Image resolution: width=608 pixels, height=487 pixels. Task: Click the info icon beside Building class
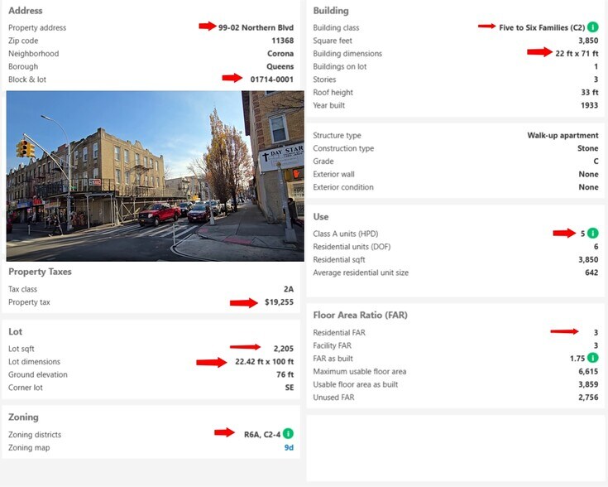pos(593,27)
